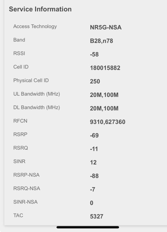
Task: Tap the Band value B28,n78
Action: tap(102, 41)
